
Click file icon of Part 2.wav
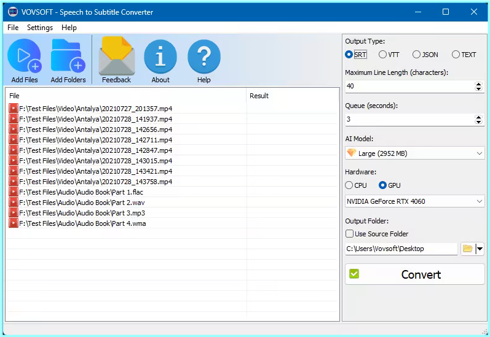(x=14, y=203)
